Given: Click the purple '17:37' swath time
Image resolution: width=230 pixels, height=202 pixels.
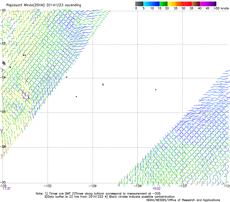Looking at the screenshot, I should [7, 189].
